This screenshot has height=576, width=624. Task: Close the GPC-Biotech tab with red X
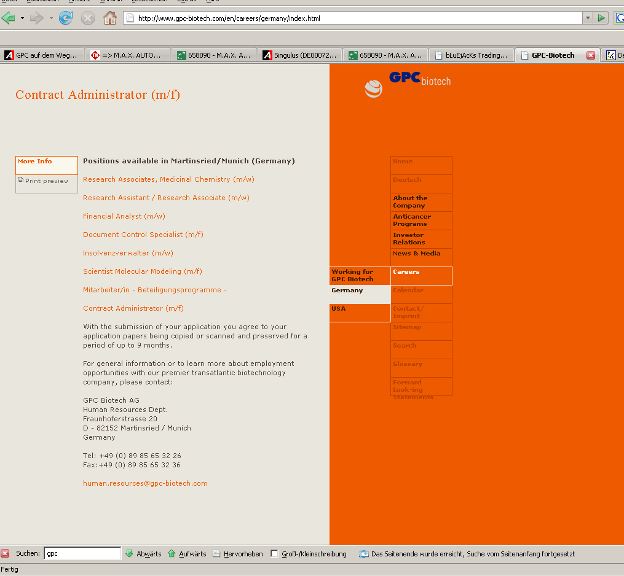coord(591,55)
